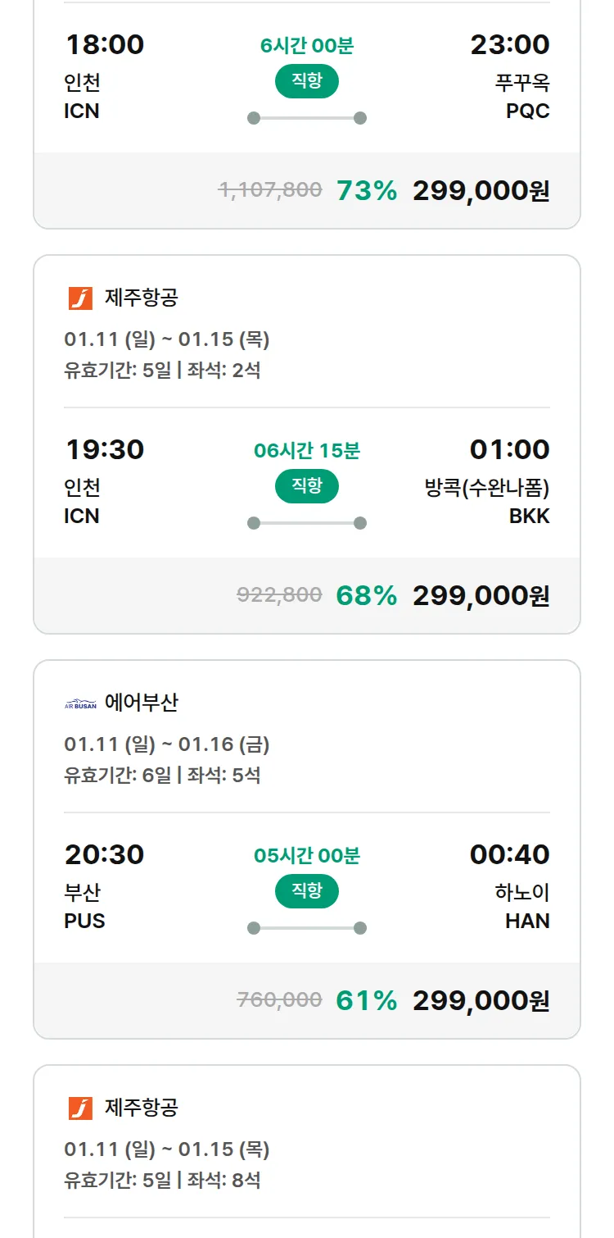
Task: Click the 68% discount label
Action: coord(366,596)
